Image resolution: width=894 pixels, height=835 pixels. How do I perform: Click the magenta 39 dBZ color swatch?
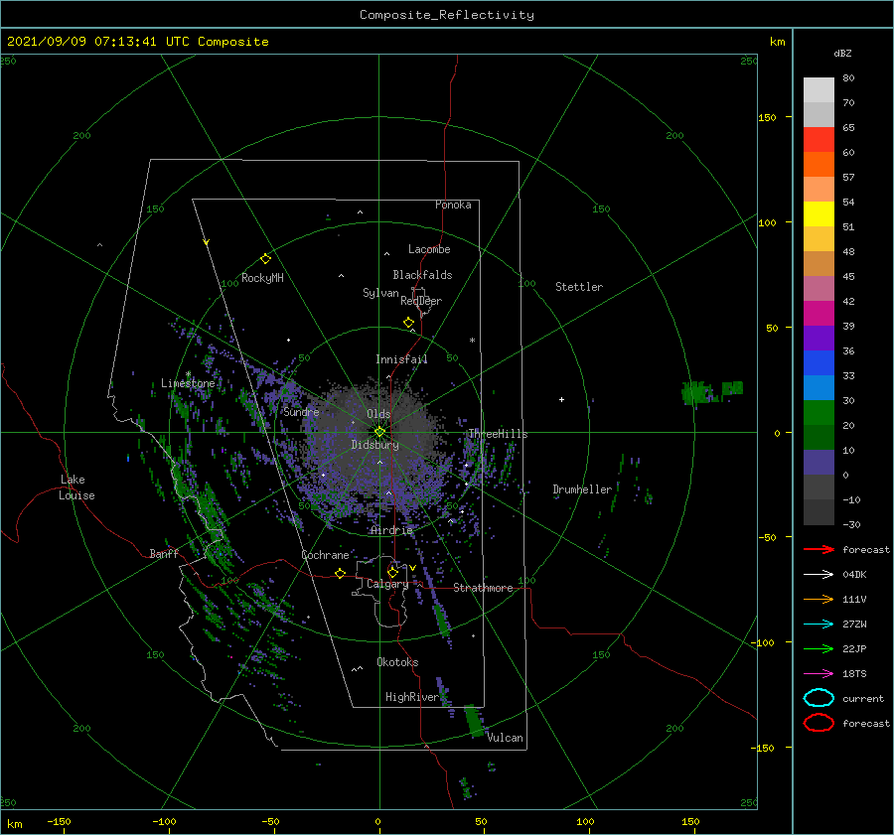(819, 314)
